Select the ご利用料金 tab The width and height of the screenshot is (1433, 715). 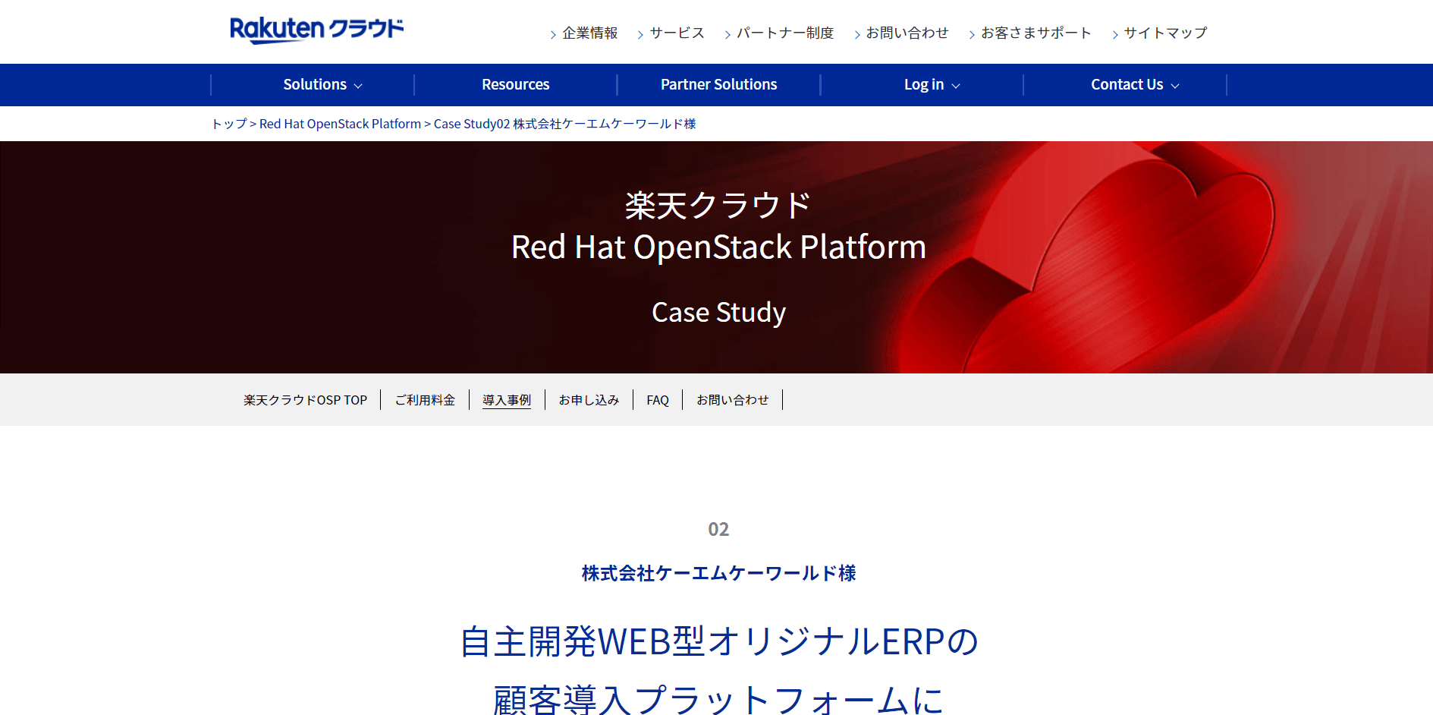[x=425, y=400]
